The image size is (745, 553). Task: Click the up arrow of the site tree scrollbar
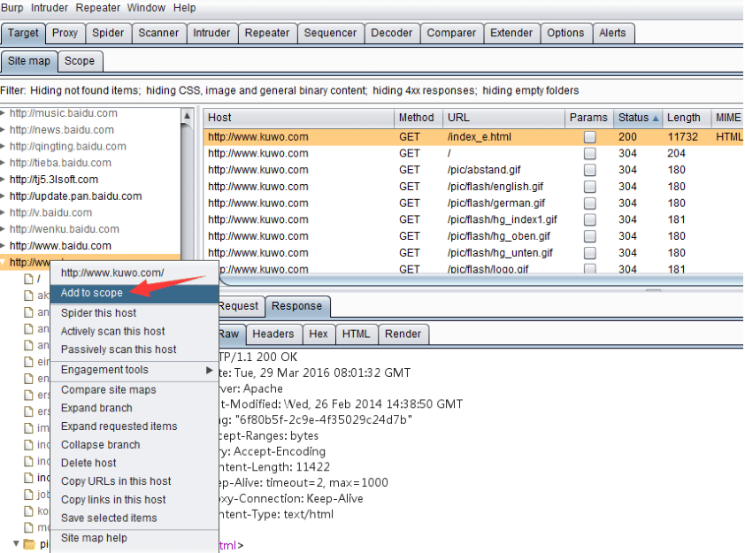(187, 116)
